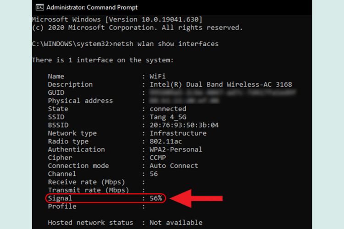Click the WPA2-Personal authentication value
Screen dimensions: 344x229
(x=176, y=149)
